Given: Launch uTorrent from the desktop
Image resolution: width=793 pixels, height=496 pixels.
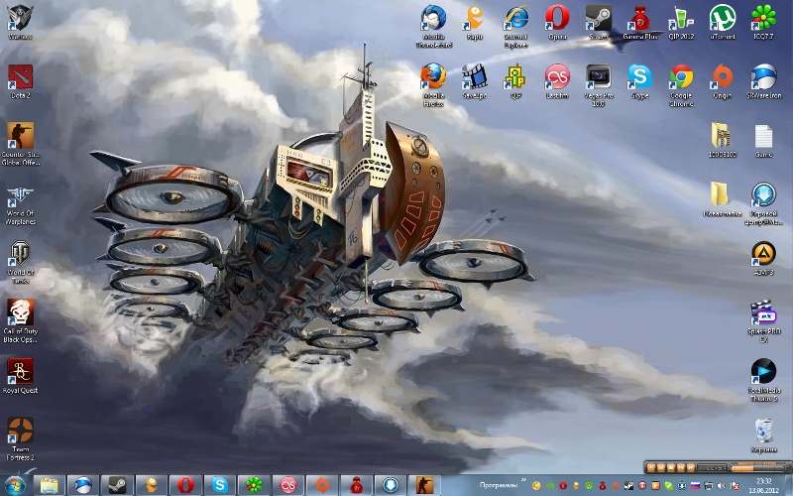Looking at the screenshot, I should (x=723, y=23).
